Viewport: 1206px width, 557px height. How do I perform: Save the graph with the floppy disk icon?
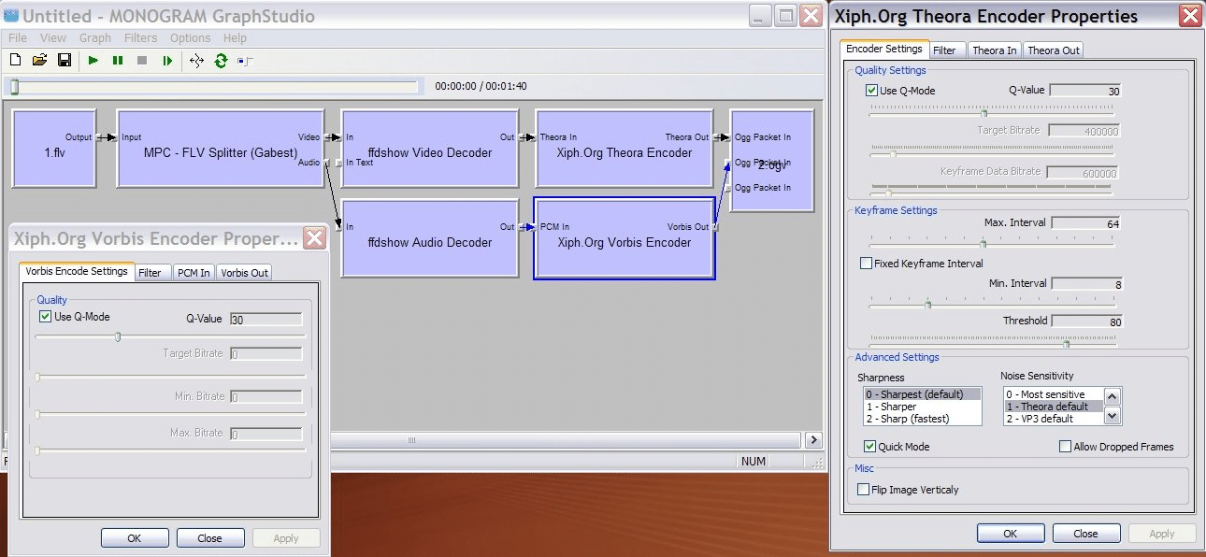65,61
